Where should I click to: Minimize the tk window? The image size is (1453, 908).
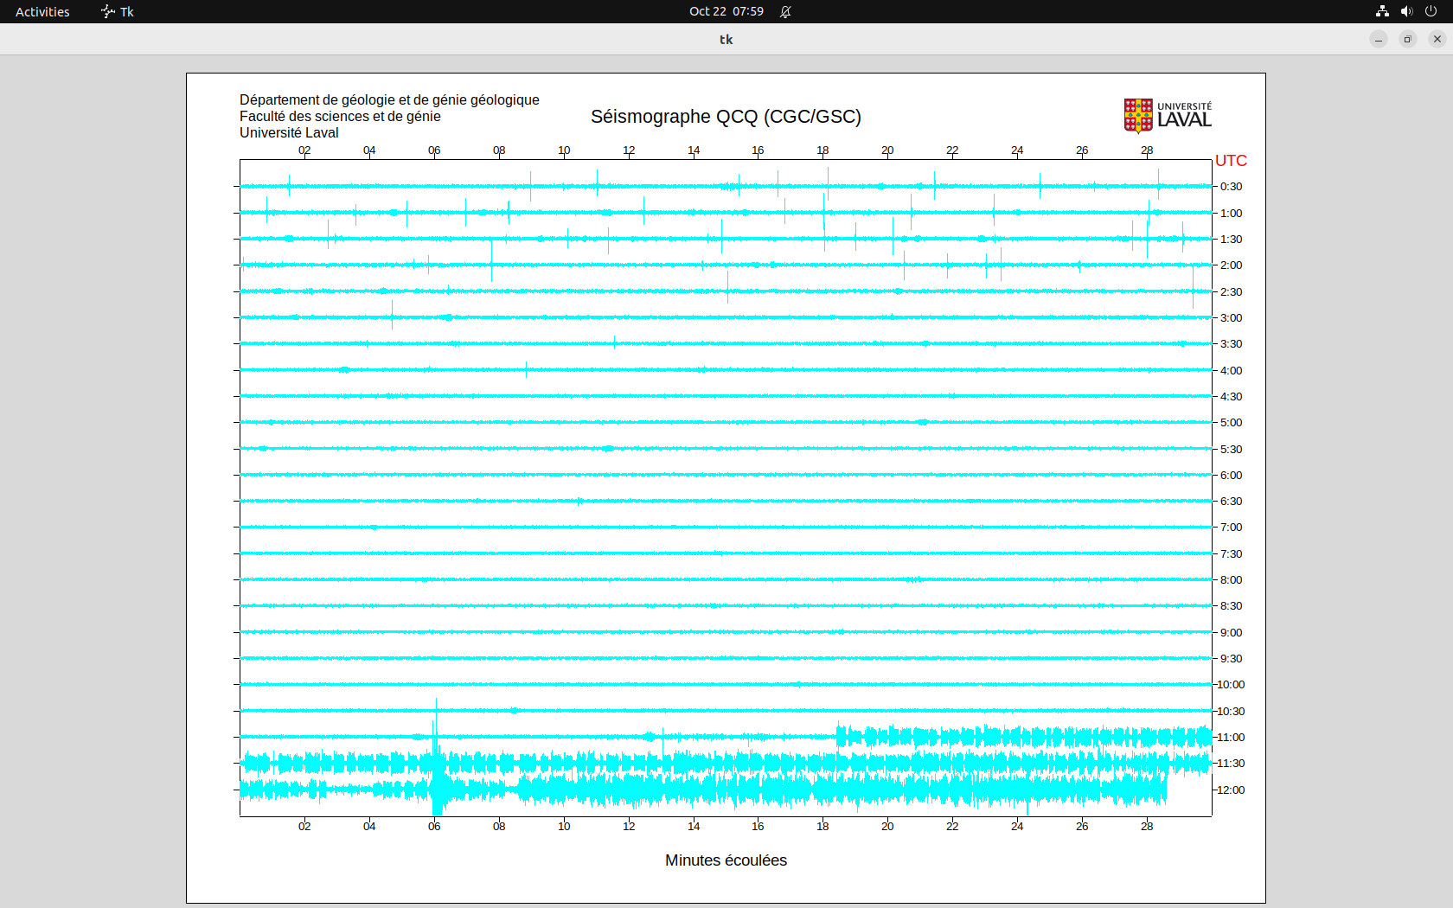tap(1379, 39)
